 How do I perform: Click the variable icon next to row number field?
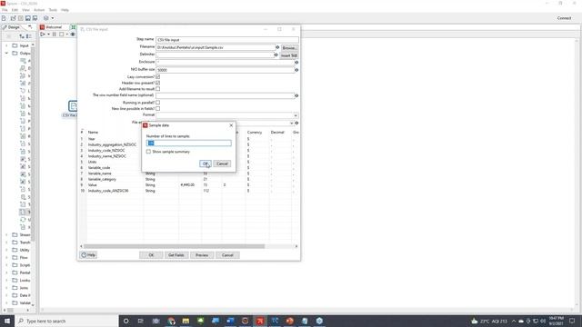click(x=296, y=95)
